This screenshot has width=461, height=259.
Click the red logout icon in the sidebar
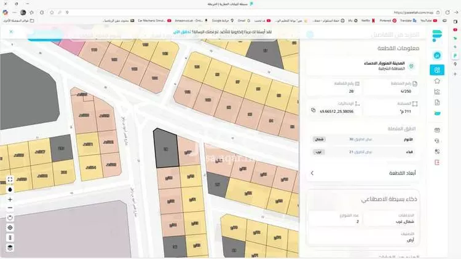click(x=437, y=162)
